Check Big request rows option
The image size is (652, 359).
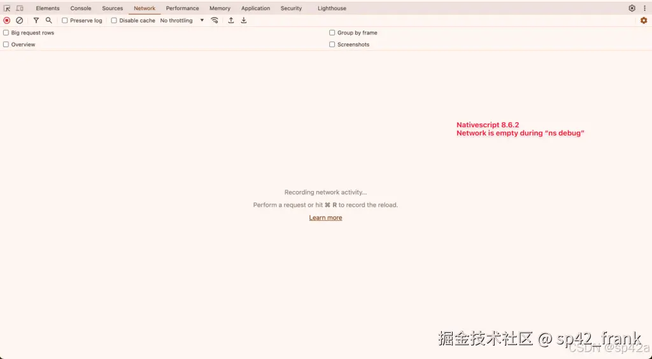pos(6,32)
